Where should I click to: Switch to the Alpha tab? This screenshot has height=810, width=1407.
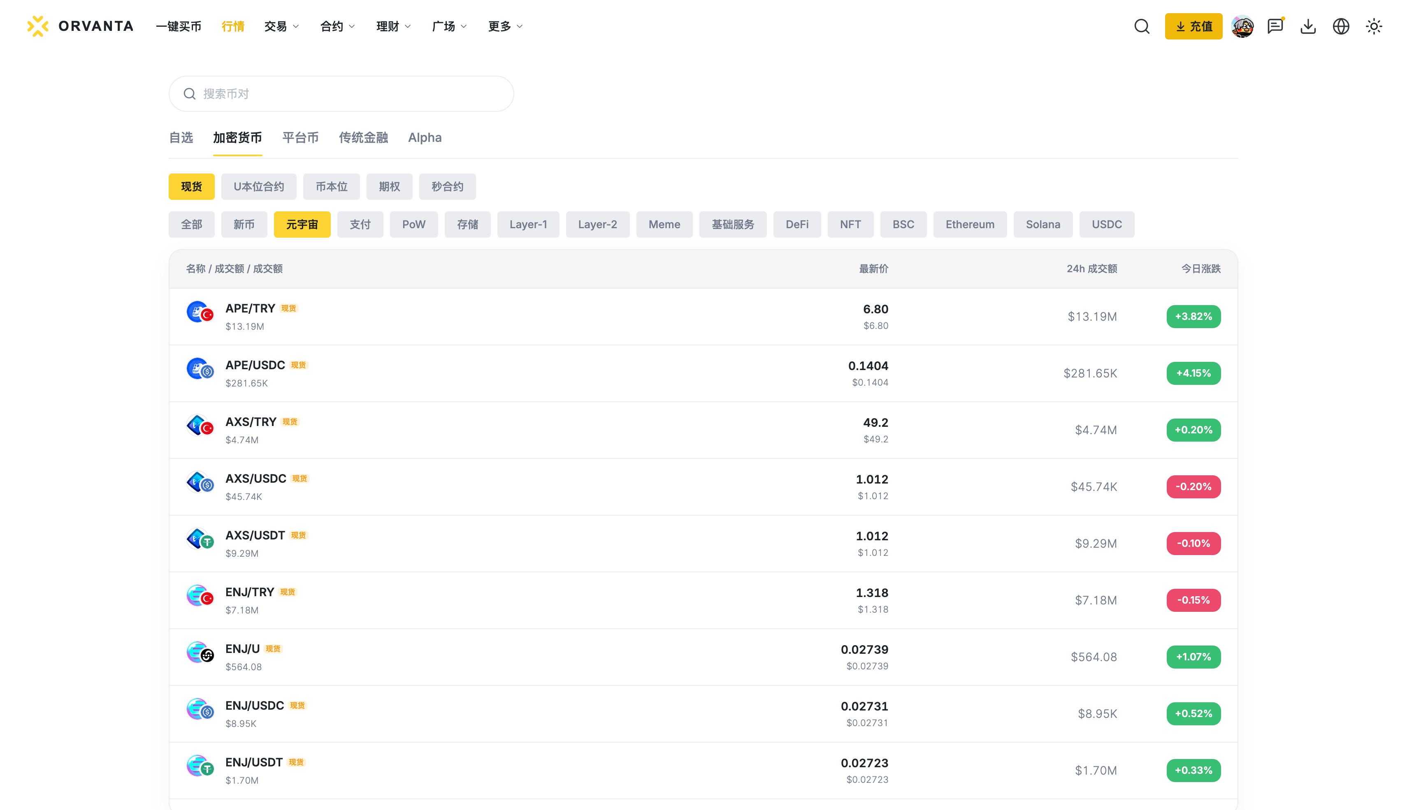(x=425, y=137)
